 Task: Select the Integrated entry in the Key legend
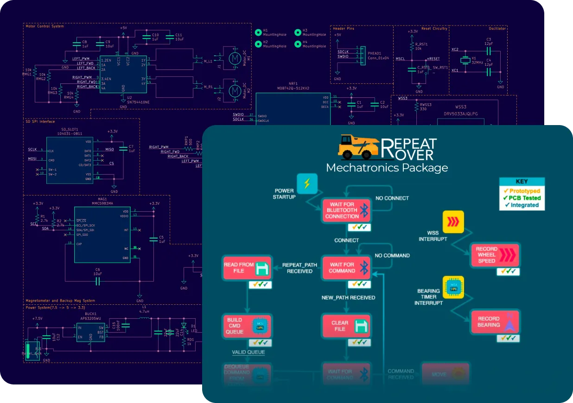[522, 205]
